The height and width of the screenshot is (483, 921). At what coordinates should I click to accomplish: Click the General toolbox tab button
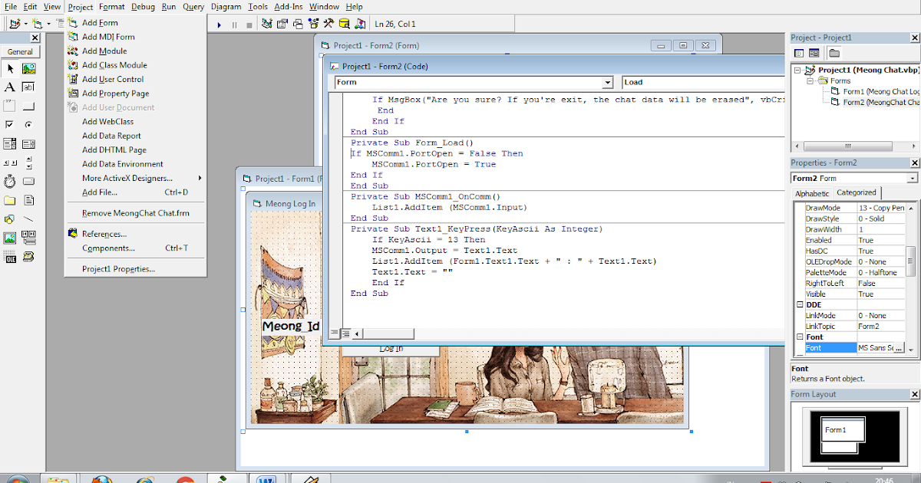(x=20, y=52)
